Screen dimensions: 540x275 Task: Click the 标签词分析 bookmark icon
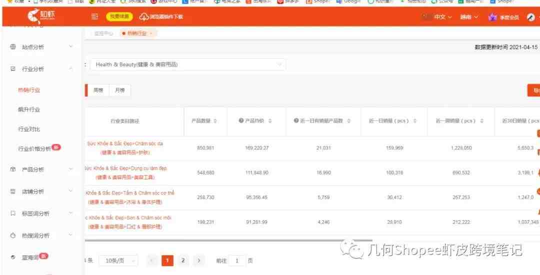(x=12, y=213)
